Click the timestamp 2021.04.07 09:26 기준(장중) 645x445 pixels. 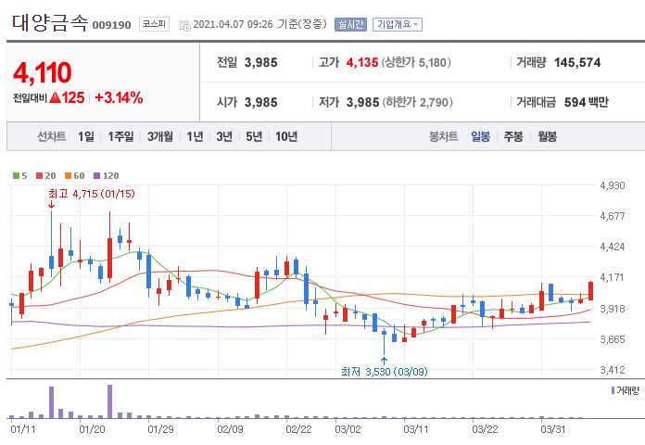tap(259, 24)
